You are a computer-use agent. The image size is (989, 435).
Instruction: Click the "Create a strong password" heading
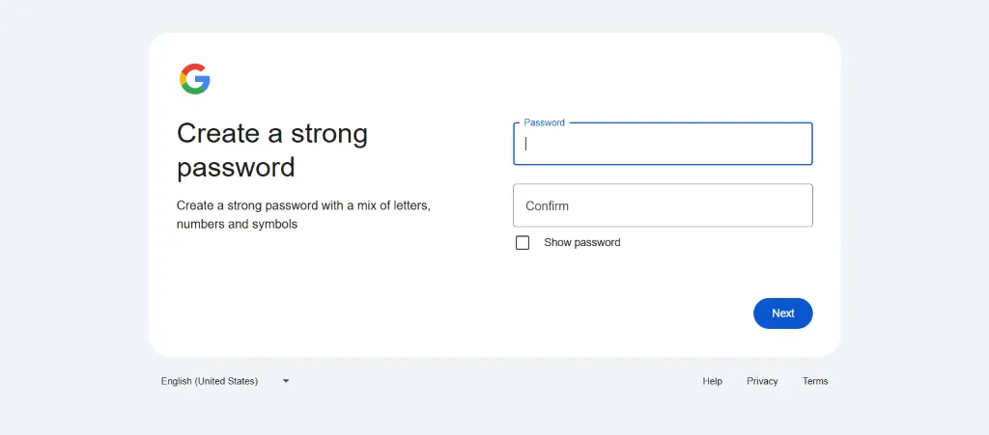[x=271, y=150]
